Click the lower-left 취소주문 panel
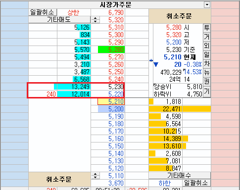Screen dimensions: 240x190 click(x=59, y=179)
